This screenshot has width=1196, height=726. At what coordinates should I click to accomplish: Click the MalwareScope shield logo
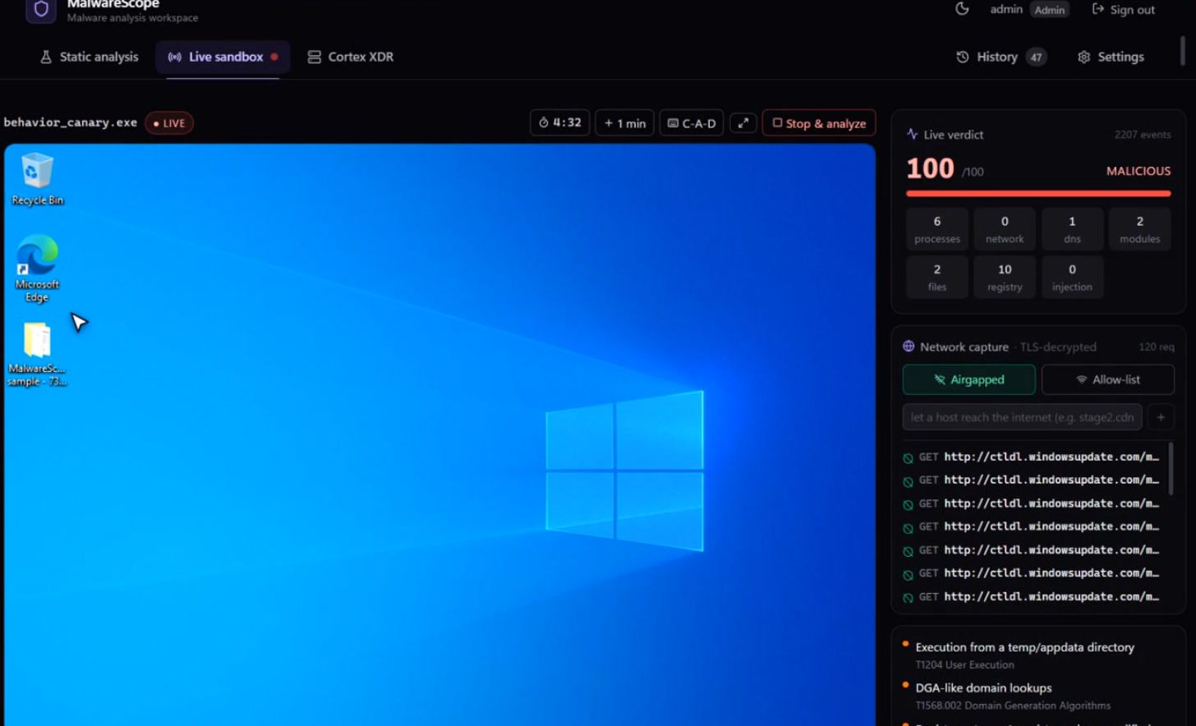(41, 10)
